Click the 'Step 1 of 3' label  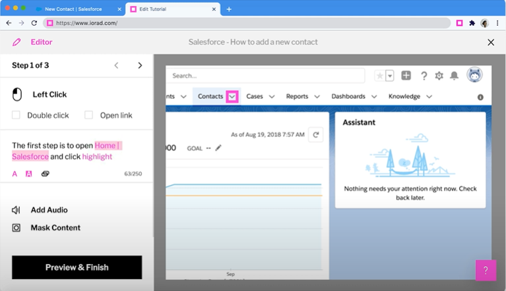(30, 65)
